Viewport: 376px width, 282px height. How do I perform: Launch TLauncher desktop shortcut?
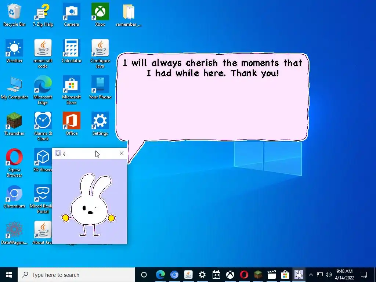pos(14,124)
